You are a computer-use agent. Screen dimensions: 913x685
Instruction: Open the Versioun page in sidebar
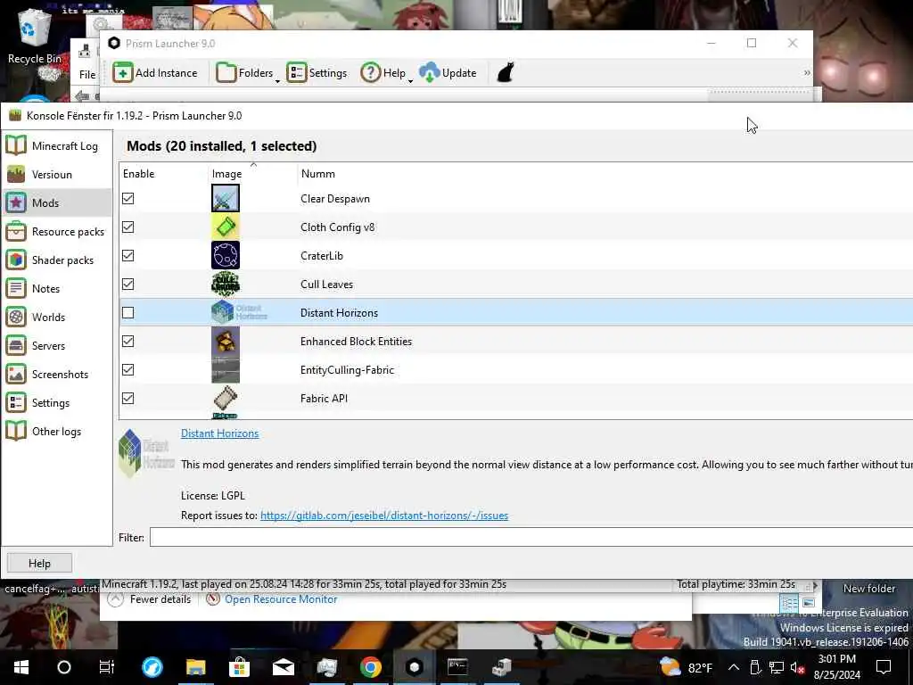(x=56, y=175)
